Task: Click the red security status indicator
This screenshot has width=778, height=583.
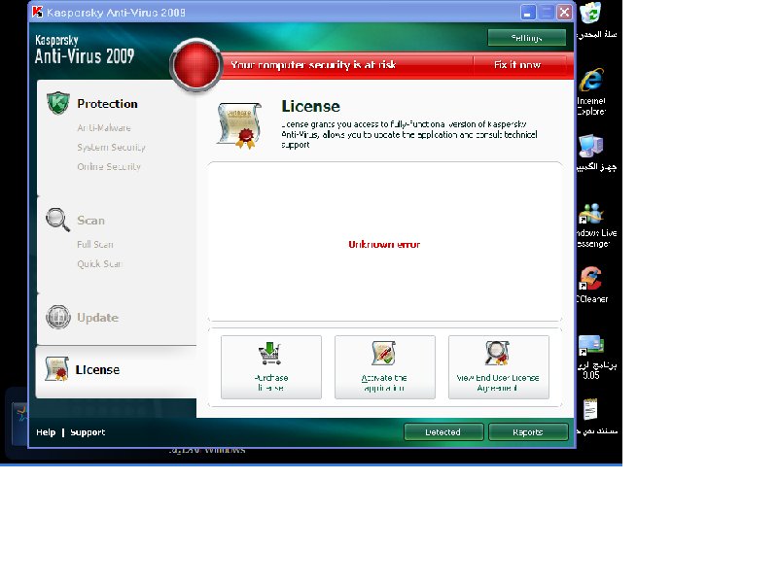Action: tap(196, 65)
